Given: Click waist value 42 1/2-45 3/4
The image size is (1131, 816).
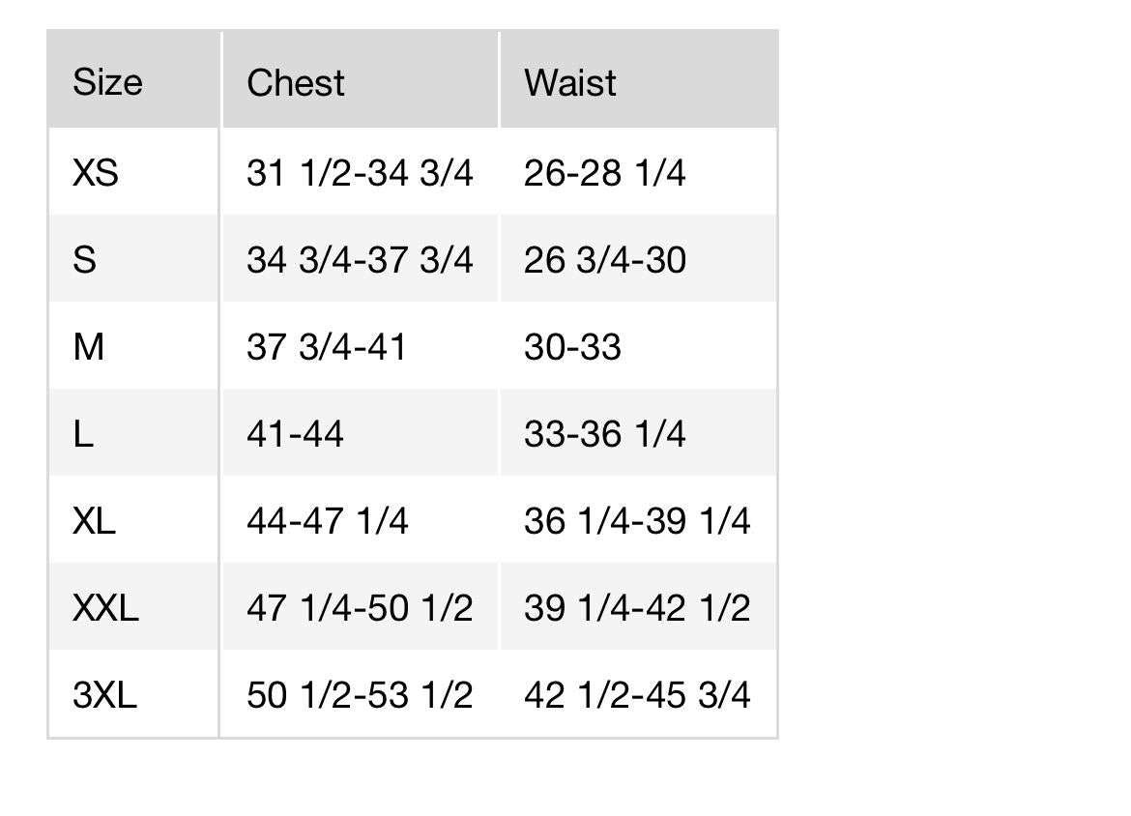Looking at the screenshot, I should pos(636,695).
